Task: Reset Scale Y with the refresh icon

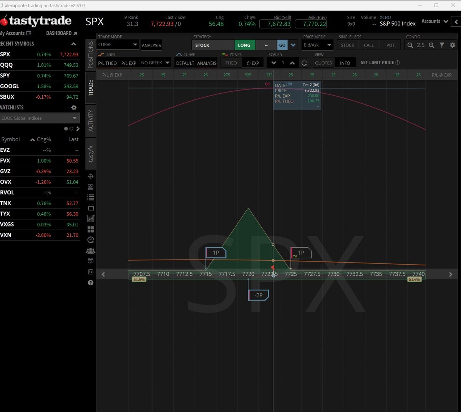Action: coord(304,63)
